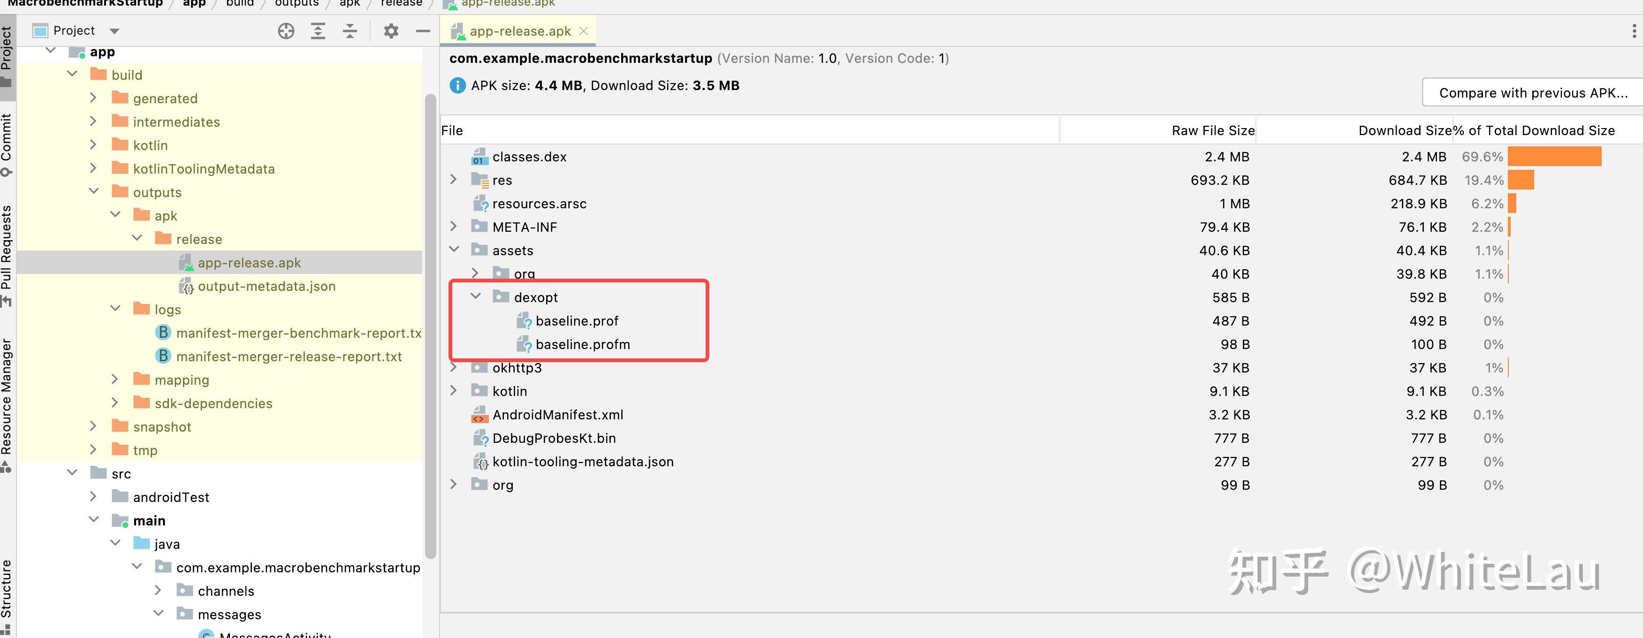Hide the Project panel with minus icon
This screenshot has height=638, width=1643.
[x=423, y=30]
